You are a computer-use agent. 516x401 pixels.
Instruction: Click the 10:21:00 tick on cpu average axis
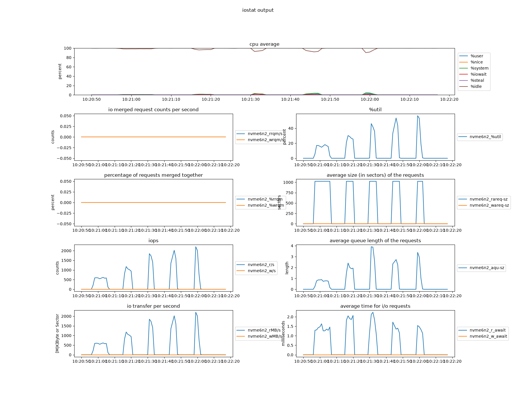(x=131, y=100)
